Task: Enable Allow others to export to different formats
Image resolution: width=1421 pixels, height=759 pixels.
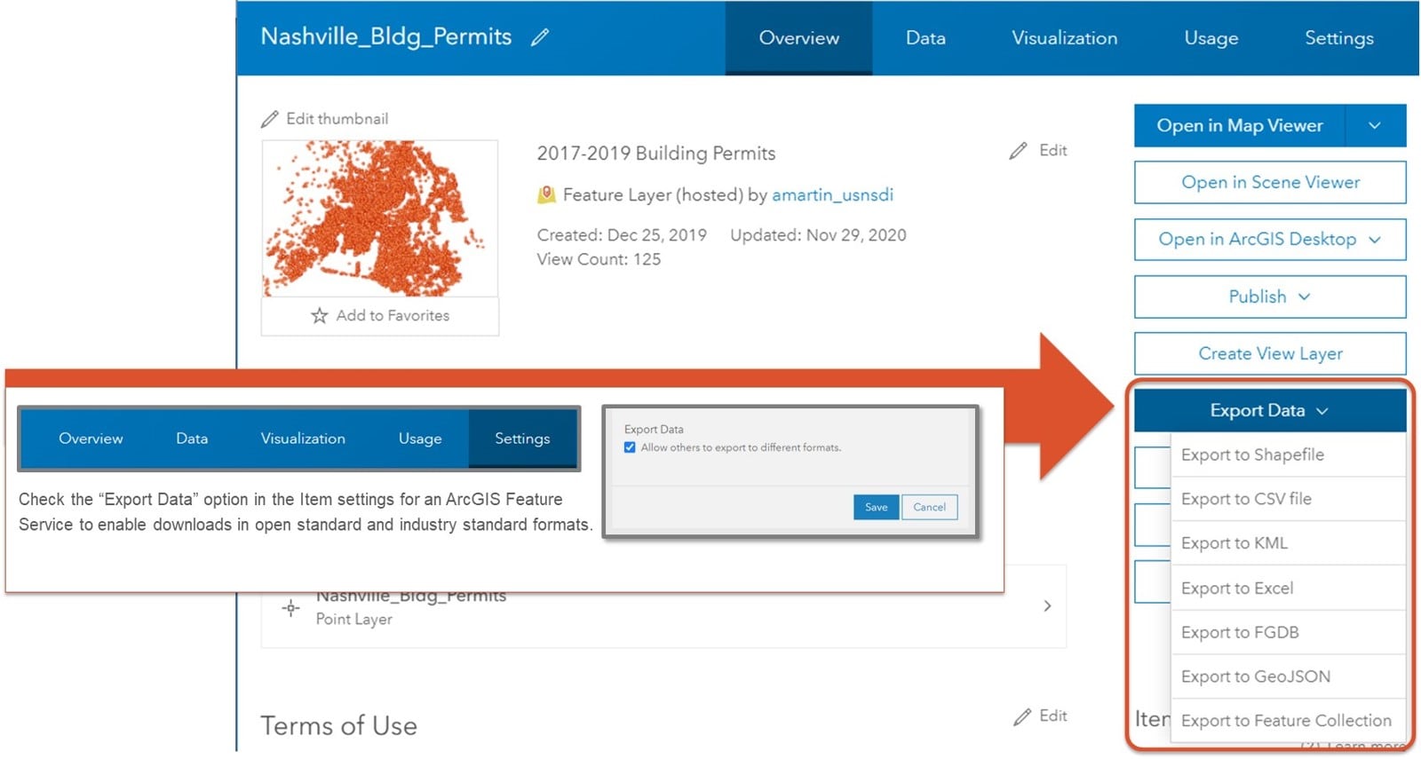Action: point(629,447)
